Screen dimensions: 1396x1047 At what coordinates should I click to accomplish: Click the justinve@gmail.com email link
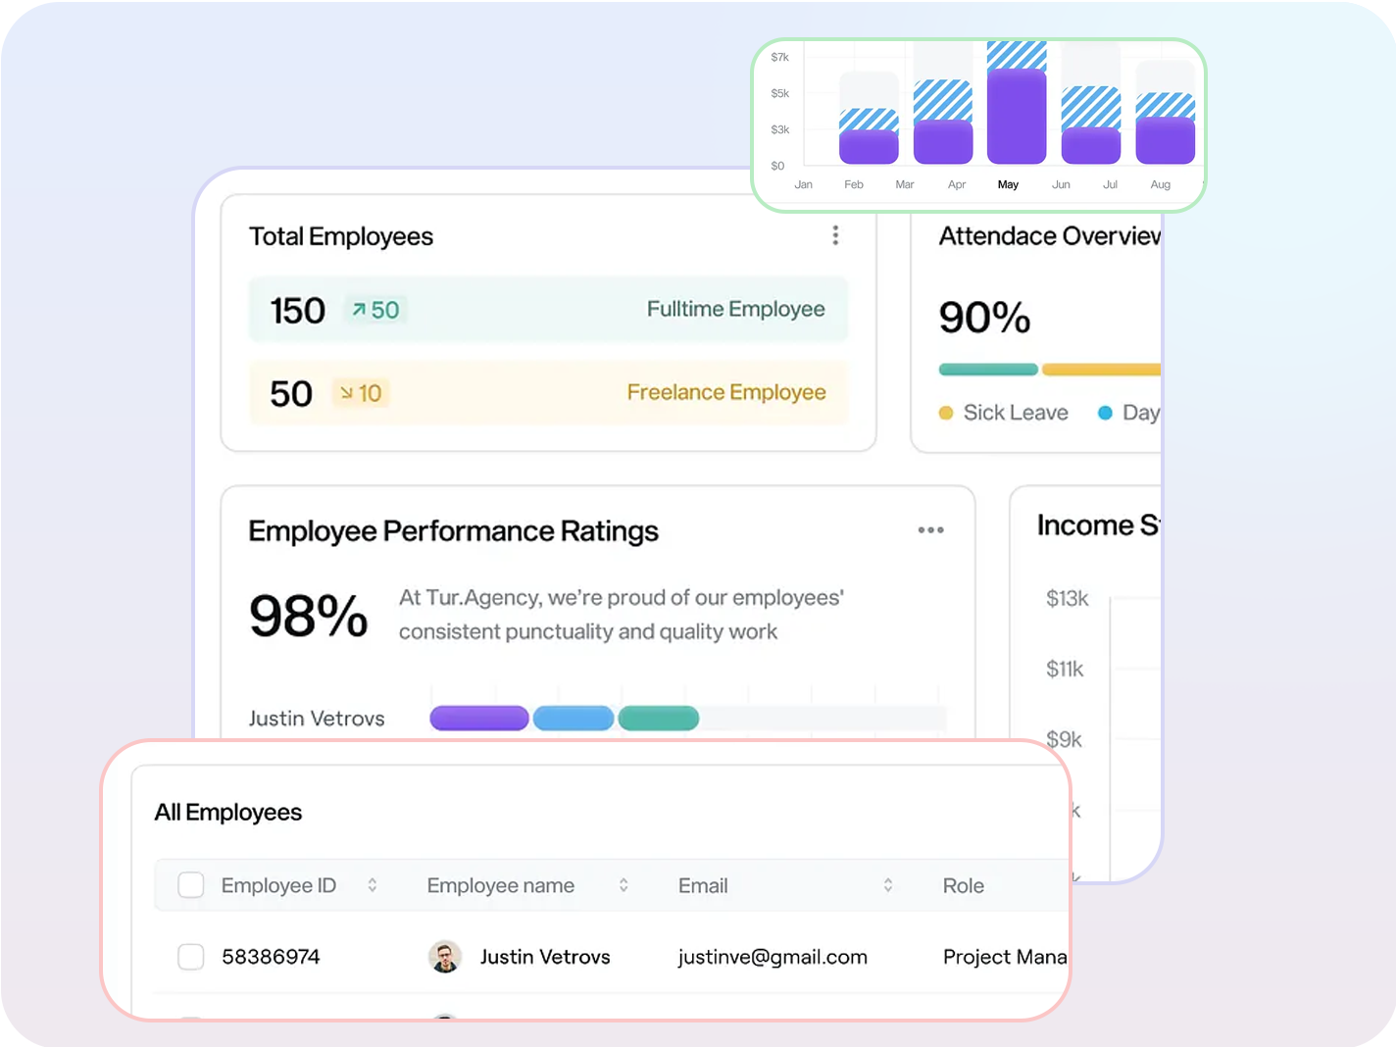(773, 957)
